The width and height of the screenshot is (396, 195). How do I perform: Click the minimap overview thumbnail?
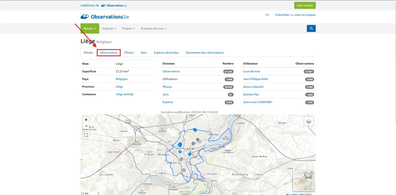pos(303,181)
